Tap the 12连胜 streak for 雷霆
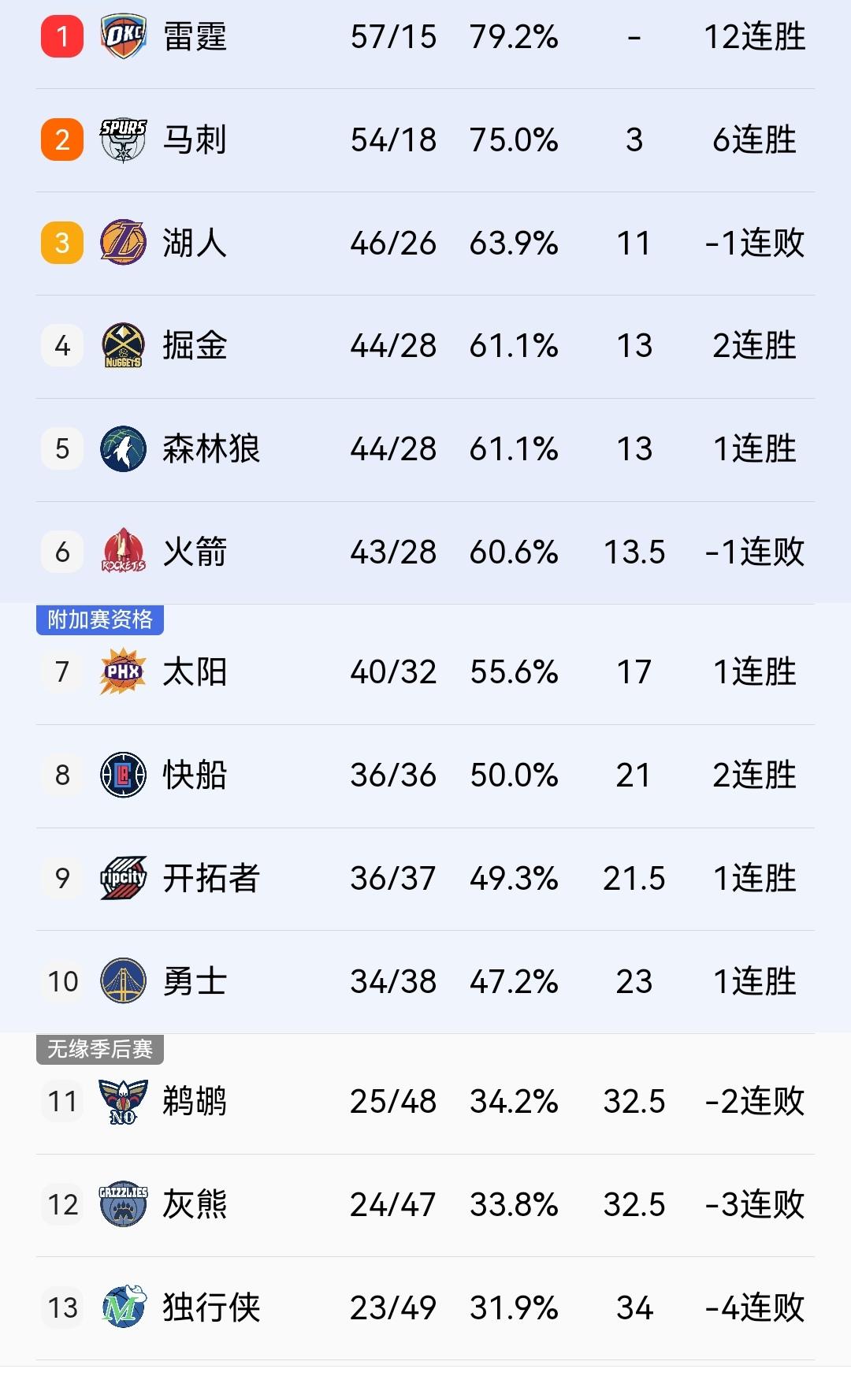Viewport: 851px width, 1380px height. coord(754,36)
